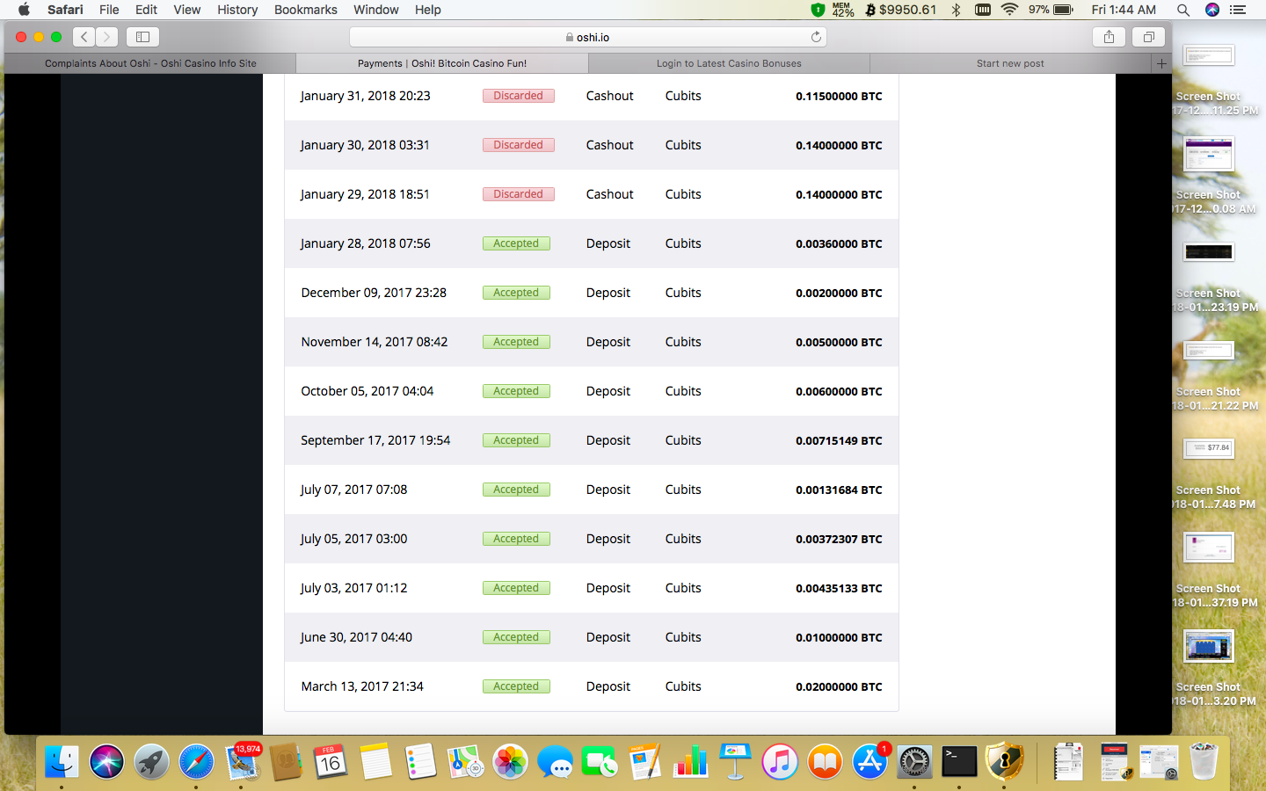Open FaceTime in the Dock
Screen dimensions: 1266x791
[600, 761]
